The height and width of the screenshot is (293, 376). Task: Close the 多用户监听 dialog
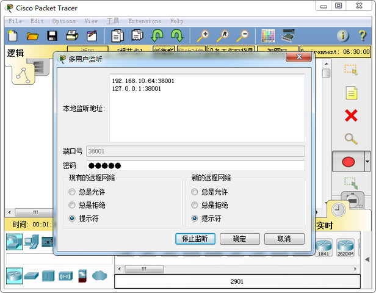click(299, 57)
